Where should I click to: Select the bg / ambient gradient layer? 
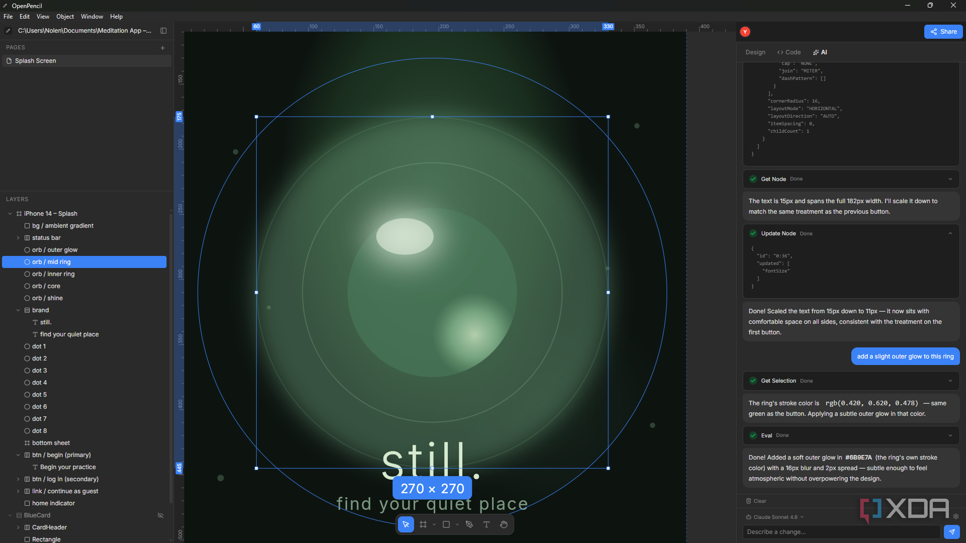(84, 226)
